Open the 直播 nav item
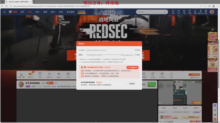The image size is (220, 123). click(x=30, y=12)
